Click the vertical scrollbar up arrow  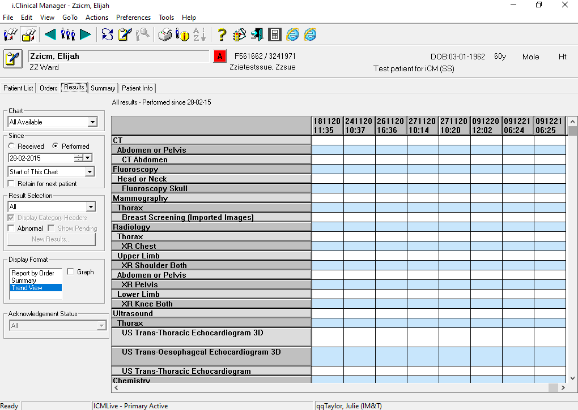pos(572,122)
